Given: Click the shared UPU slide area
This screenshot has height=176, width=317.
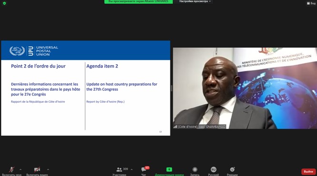Looking at the screenshot, I should [x=86, y=88].
